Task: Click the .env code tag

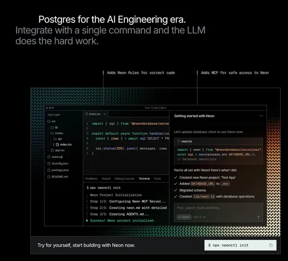Action: pos(225,184)
